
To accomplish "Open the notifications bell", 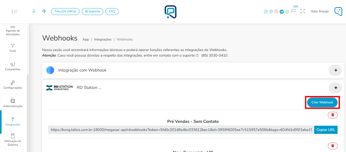I will pos(34,11).
